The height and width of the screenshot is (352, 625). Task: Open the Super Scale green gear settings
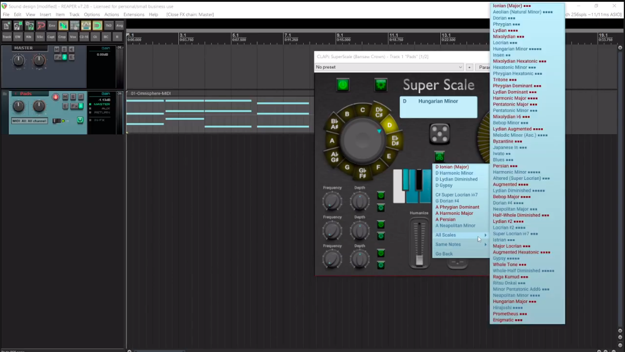tap(381, 85)
